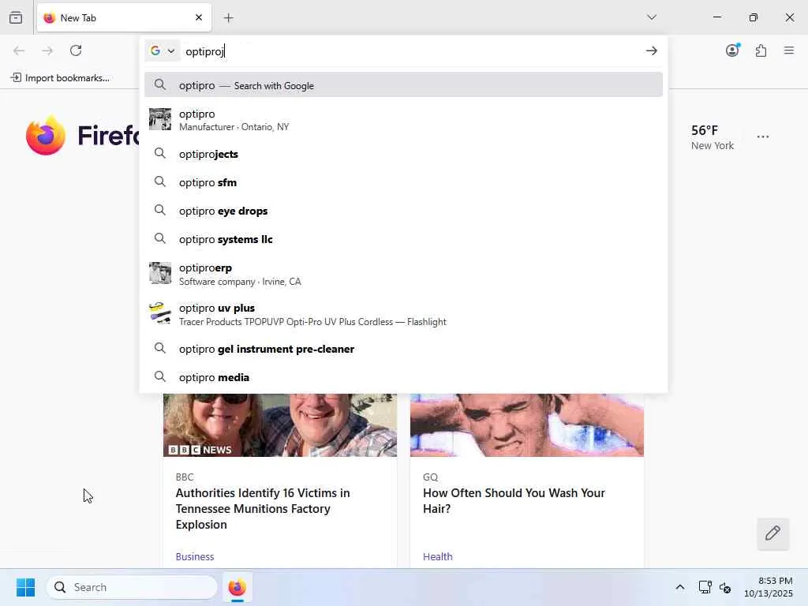
Task: Choose the optipro sfm suggestion
Action: (403, 182)
